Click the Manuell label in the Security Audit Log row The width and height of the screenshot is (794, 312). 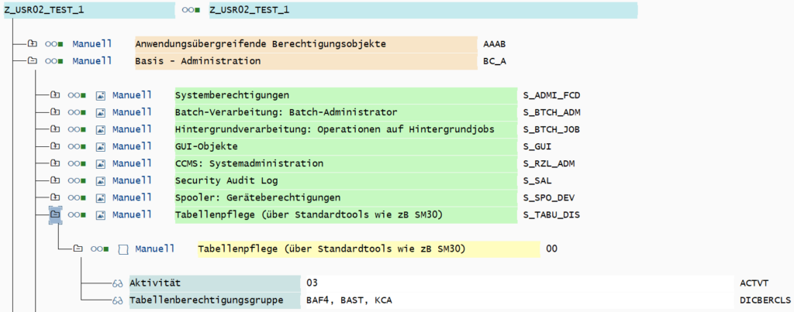[132, 180]
